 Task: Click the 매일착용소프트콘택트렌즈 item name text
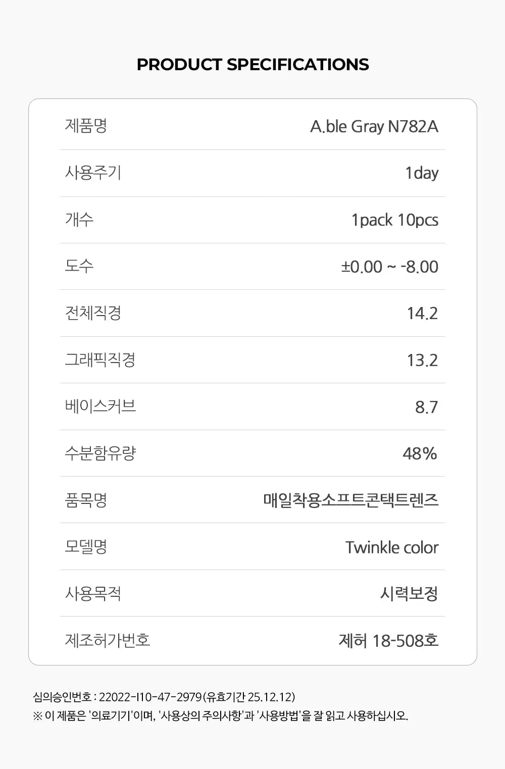(x=350, y=500)
